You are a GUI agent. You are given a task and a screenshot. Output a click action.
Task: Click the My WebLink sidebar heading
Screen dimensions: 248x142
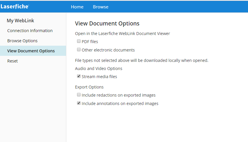coord(20,21)
